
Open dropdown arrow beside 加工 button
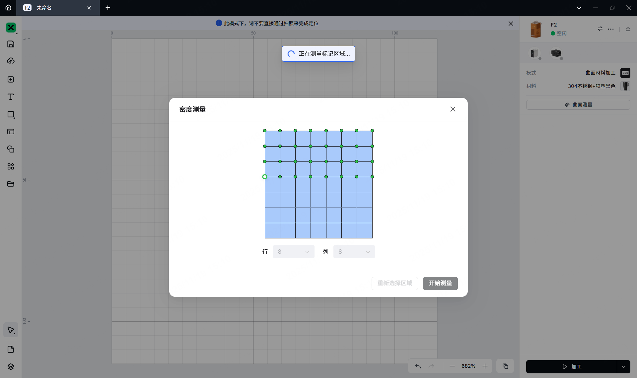click(x=624, y=367)
